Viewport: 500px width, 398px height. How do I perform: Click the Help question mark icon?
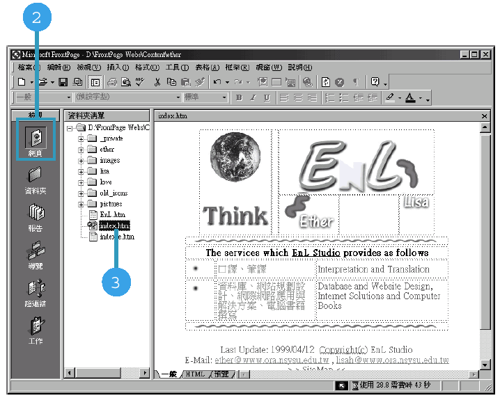375,82
